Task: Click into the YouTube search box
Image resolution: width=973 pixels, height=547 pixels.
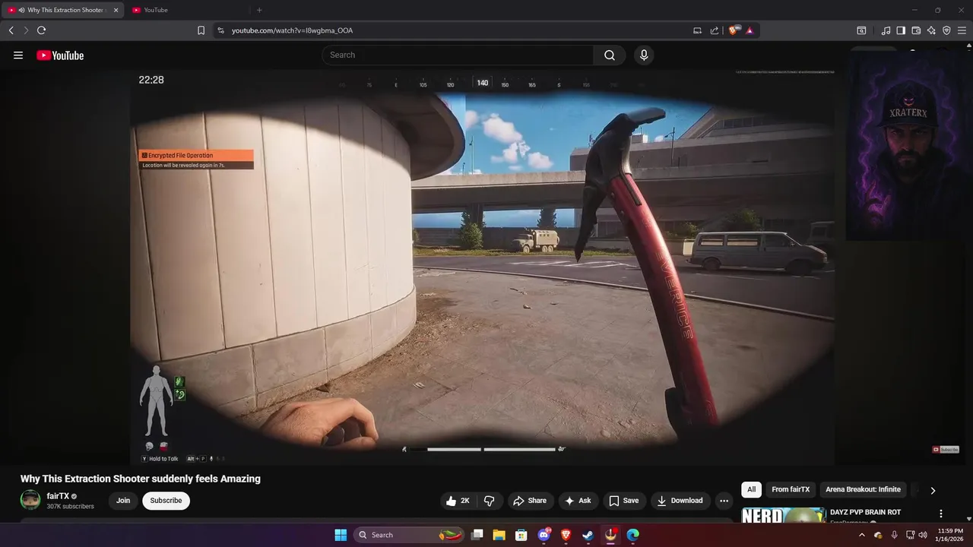Action: 458,55
